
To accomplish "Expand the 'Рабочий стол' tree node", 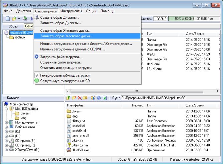I will point(7,127).
